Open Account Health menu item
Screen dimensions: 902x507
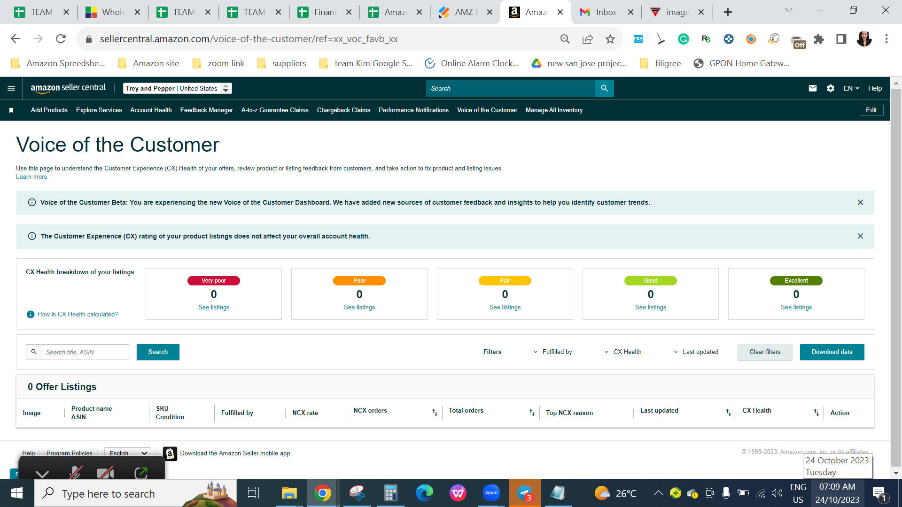pyautogui.click(x=151, y=110)
